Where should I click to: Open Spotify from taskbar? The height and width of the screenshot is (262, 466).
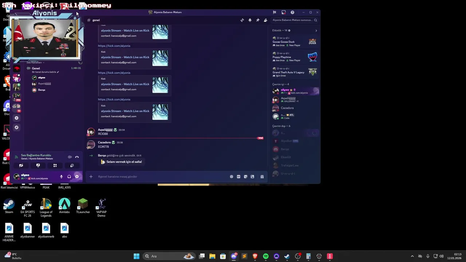pyautogui.click(x=266, y=256)
